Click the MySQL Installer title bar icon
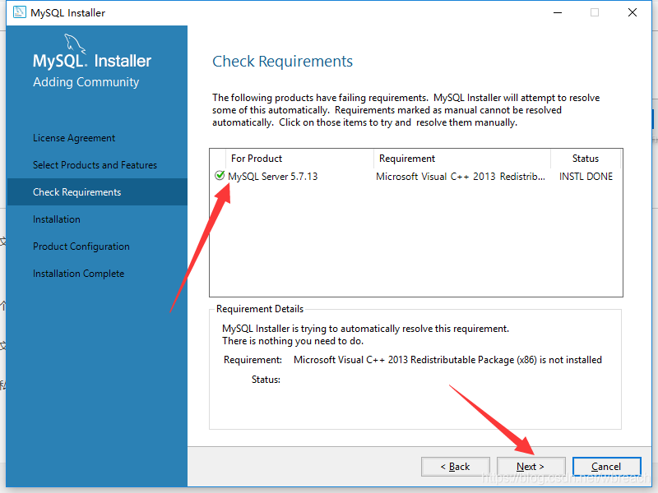 click(x=19, y=12)
